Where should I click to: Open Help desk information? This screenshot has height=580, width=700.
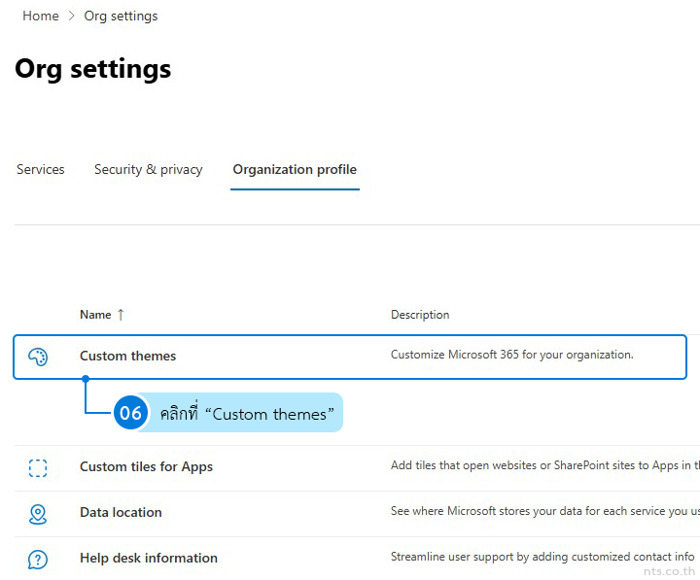149,558
